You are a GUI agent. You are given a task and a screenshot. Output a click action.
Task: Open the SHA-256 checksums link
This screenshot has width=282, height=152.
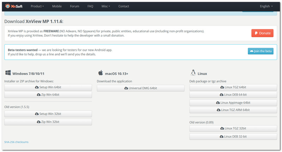pyautogui.click(x=16, y=142)
